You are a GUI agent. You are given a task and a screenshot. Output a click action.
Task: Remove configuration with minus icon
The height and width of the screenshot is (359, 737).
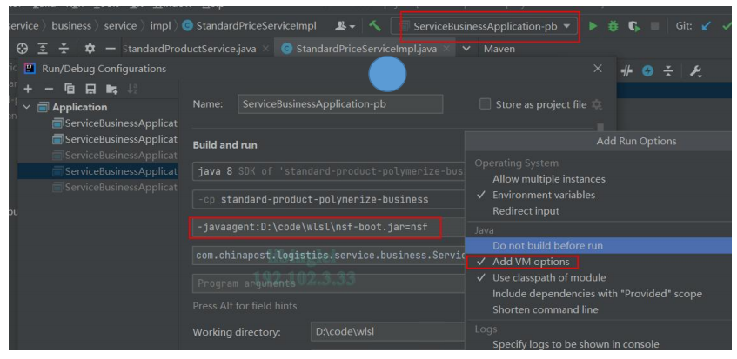(x=49, y=89)
